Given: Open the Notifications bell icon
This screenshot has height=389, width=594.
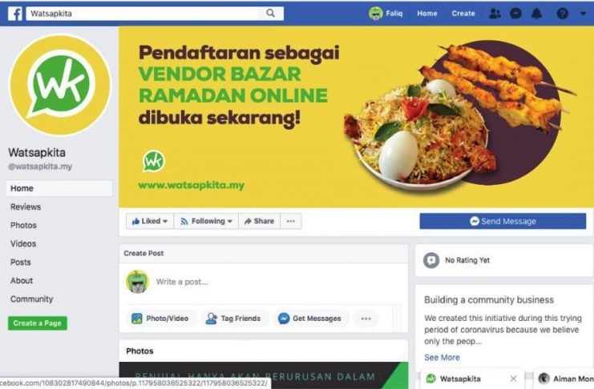Looking at the screenshot, I should coord(536,14).
